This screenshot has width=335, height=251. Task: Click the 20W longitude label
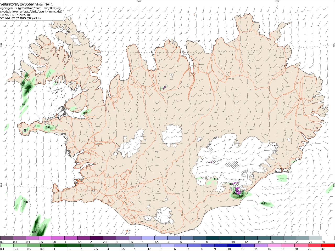(139, 1)
